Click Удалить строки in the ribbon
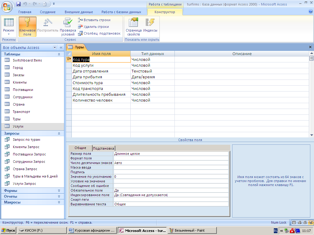Viewport: 314px width, 235px height. tap(93, 27)
